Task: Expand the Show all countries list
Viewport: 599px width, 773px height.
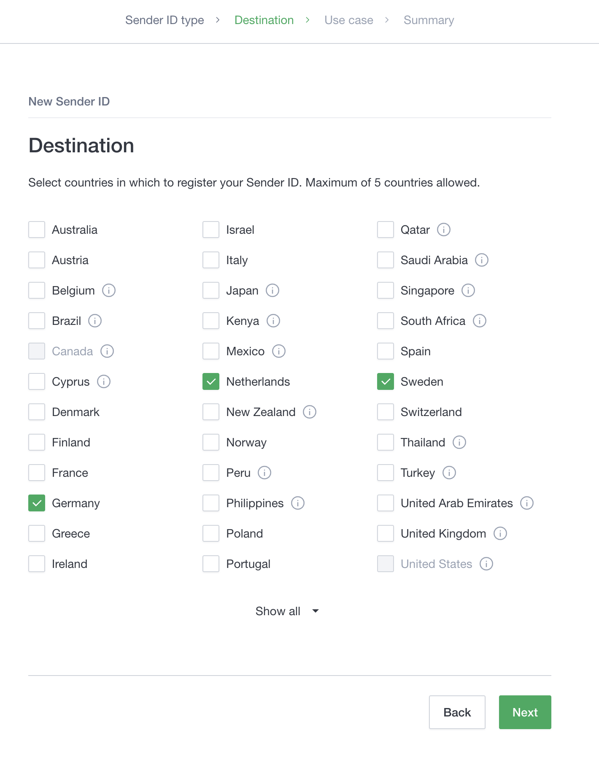Action: point(278,611)
